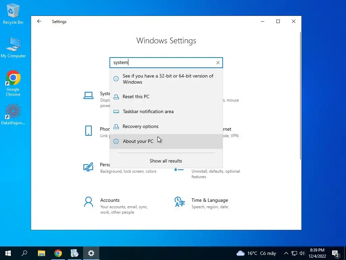Screen dimensions: 346x260
Task: Close the Settings window
Action: pyautogui.click(x=294, y=21)
